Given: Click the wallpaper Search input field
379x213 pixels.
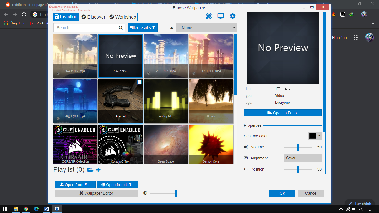Looking at the screenshot, I should [86, 28].
